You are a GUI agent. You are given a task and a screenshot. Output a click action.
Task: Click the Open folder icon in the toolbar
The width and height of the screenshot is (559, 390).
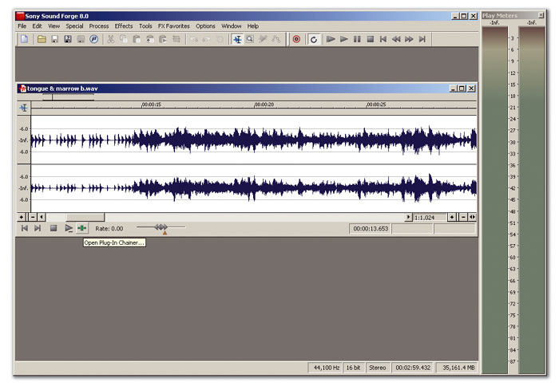[x=42, y=39]
